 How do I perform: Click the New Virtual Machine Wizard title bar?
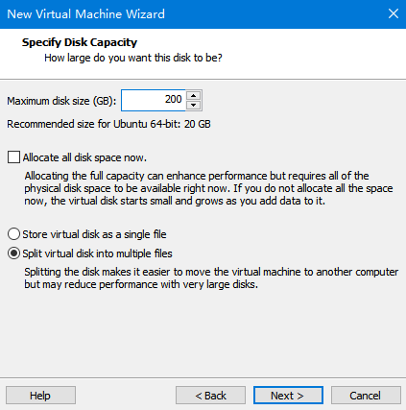[203, 14]
